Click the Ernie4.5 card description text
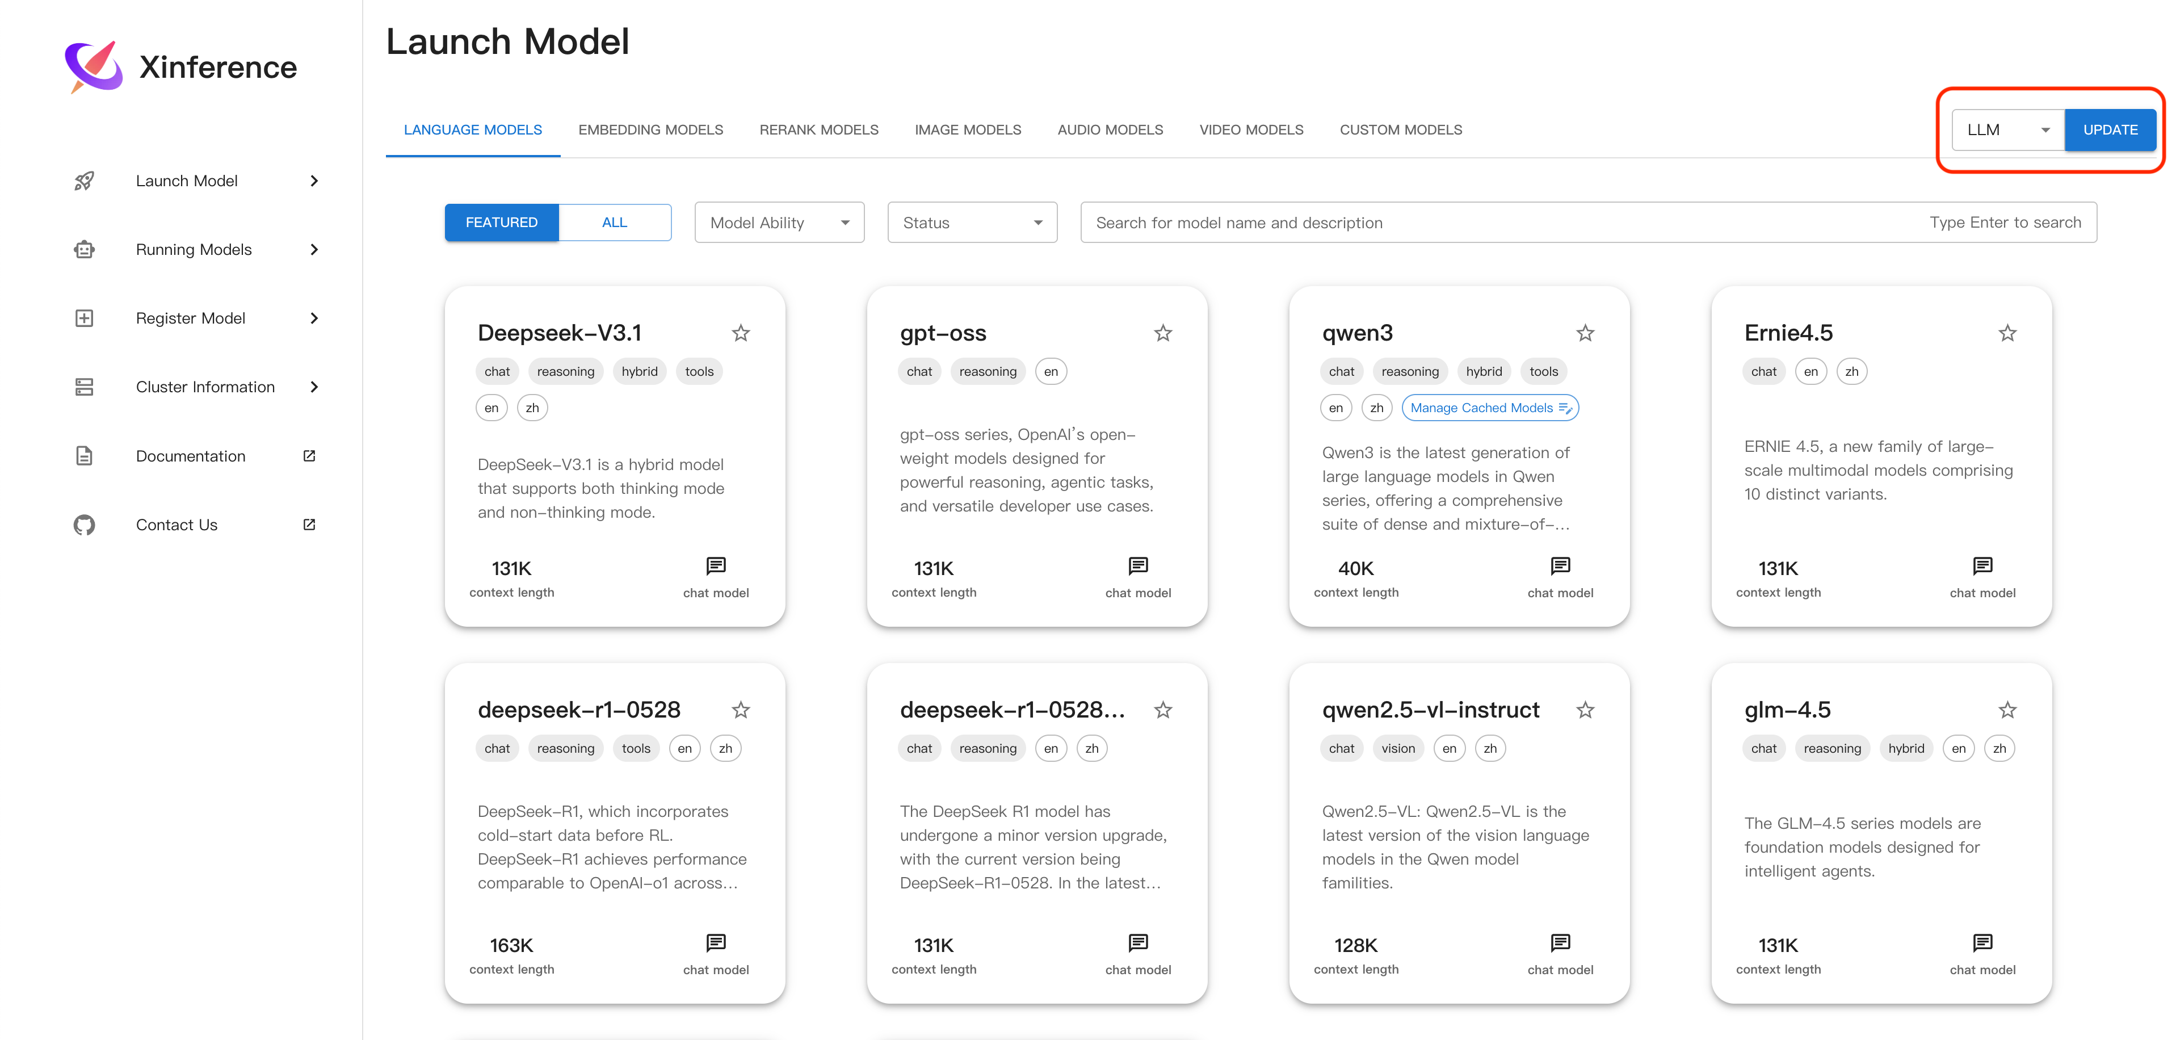The width and height of the screenshot is (2176, 1040). [1879, 471]
